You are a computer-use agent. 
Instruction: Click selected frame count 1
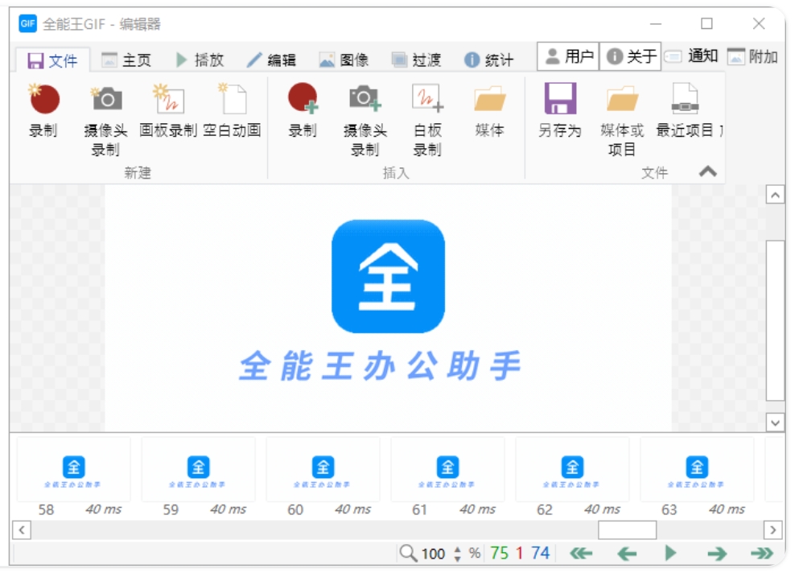tap(519, 553)
